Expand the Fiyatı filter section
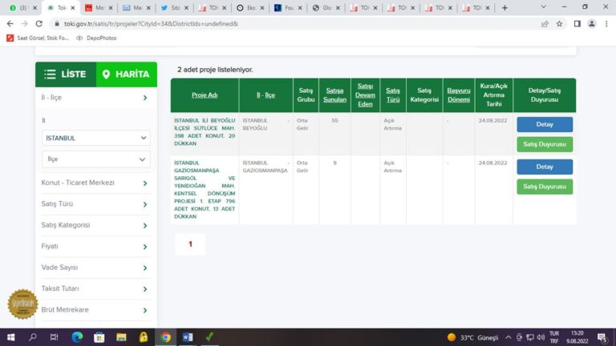This screenshot has height=346, width=616. tap(95, 246)
